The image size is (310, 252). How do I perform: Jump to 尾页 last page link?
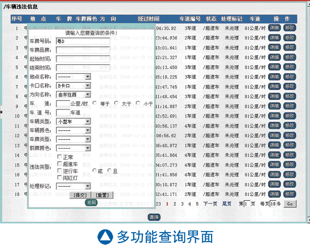[x=227, y=204]
